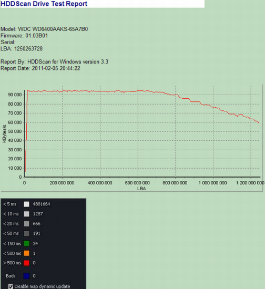
Task: Click the LBA axis title under graph
Action: click(141, 189)
